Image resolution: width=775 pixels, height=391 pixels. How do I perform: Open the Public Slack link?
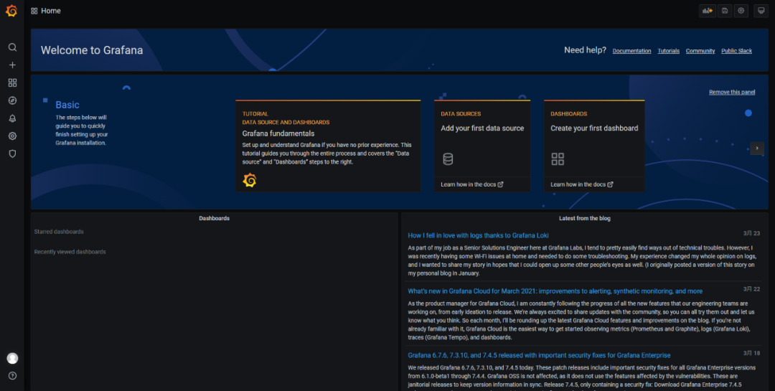click(736, 51)
